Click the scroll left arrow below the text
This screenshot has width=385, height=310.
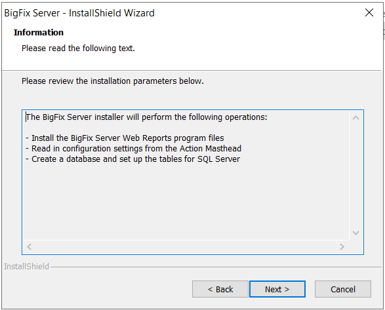(x=30, y=246)
